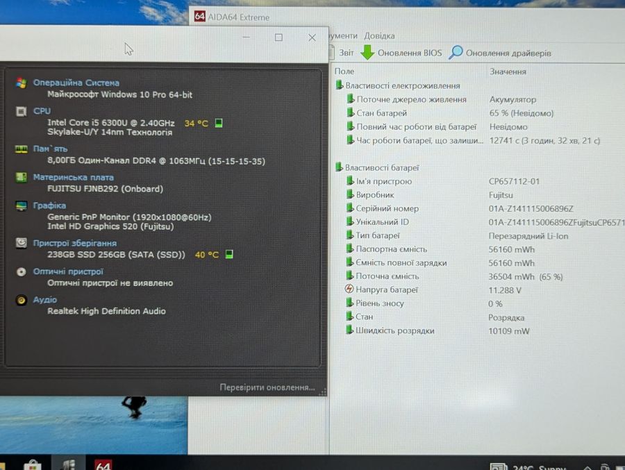Maximize the system summary window
The height and width of the screenshot is (470, 625).
(278, 37)
